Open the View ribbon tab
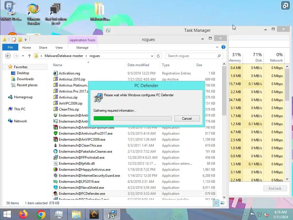The image size is (293, 220). [x=59, y=48]
